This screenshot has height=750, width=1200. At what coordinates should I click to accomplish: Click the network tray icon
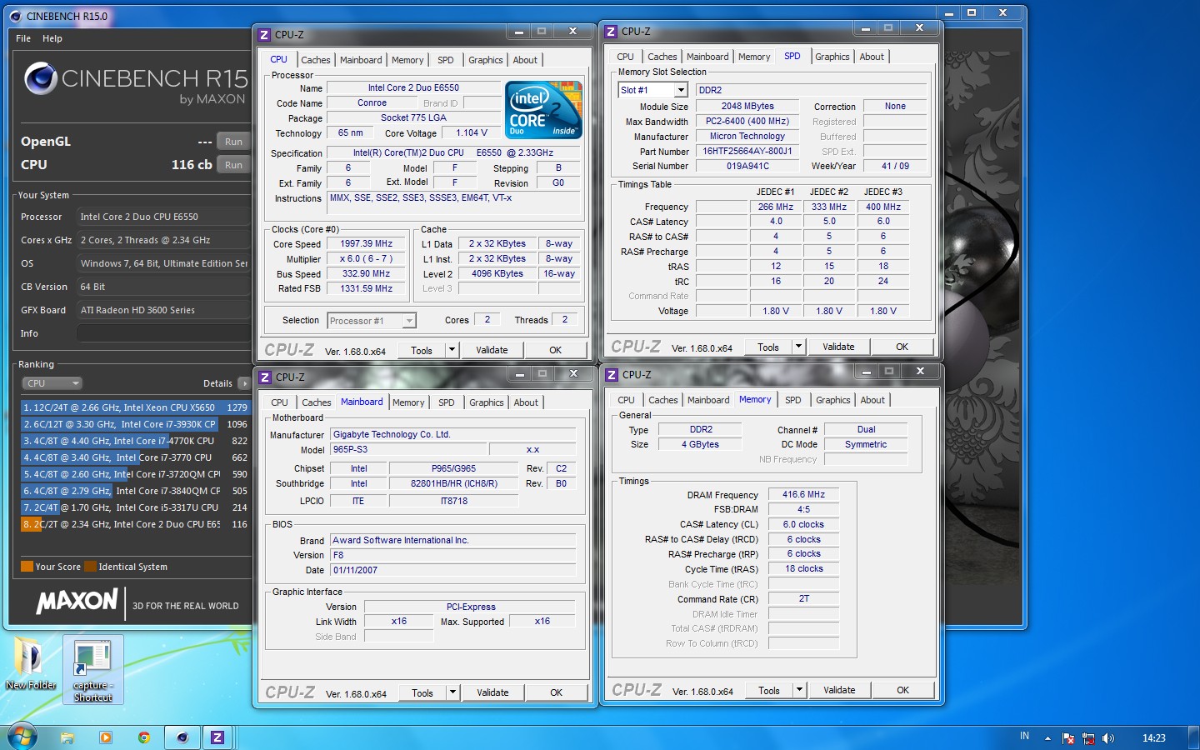coord(1088,738)
